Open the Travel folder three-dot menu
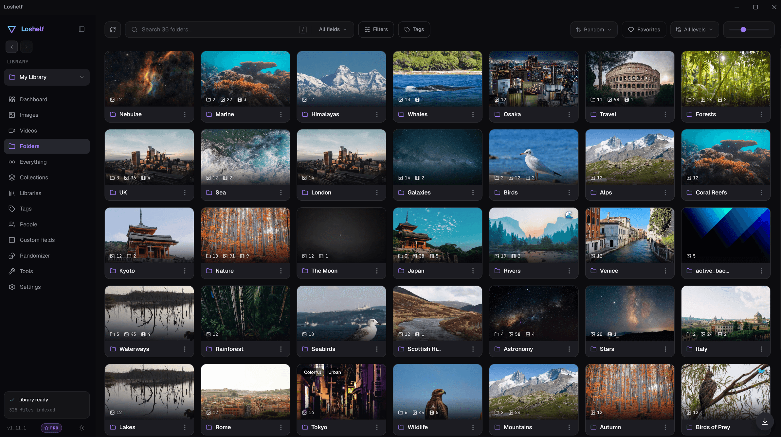Viewport: 781px width, 437px height. 665,114
